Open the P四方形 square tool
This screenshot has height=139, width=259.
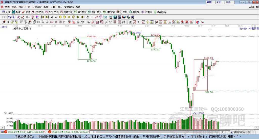(x=38, y=12)
